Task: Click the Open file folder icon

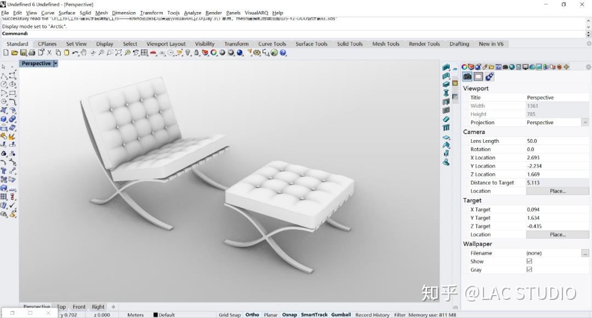Action: [x=14, y=53]
